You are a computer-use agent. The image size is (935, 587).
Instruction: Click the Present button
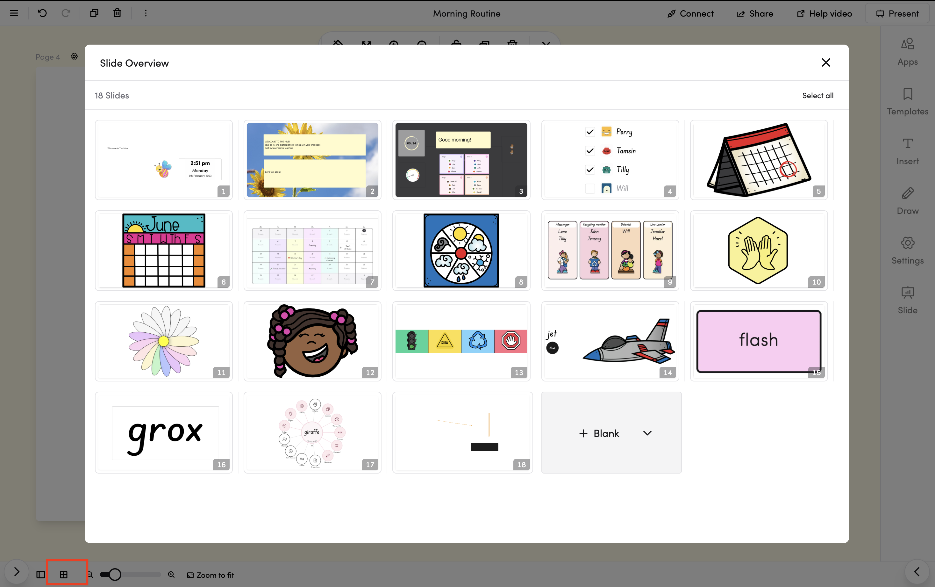pyautogui.click(x=897, y=14)
